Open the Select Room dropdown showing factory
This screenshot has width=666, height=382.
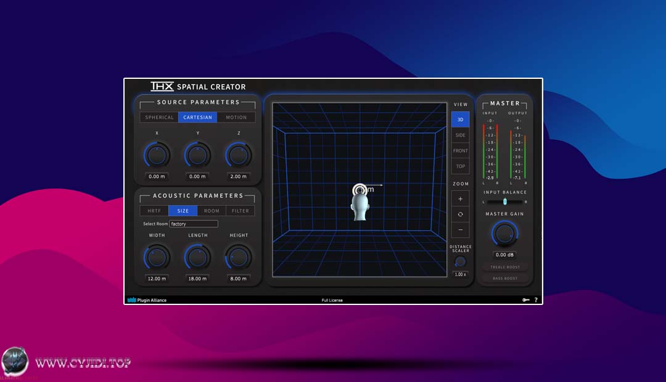(x=194, y=224)
